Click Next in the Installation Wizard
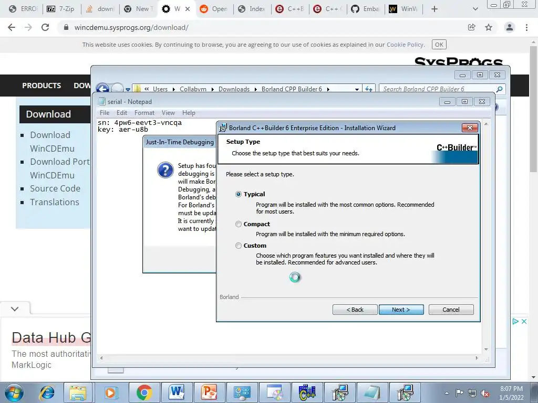The width and height of the screenshot is (538, 403). click(401, 310)
